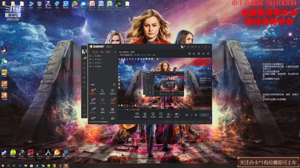300x168 pixels.
Task: Toggle the lock on 文本 1 layer
Action: [x=93, y=63]
